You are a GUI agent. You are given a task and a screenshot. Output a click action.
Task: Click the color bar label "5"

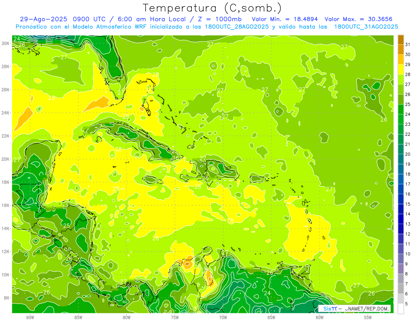[x=407, y=304]
